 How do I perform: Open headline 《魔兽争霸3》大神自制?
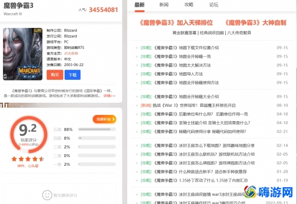(255, 23)
